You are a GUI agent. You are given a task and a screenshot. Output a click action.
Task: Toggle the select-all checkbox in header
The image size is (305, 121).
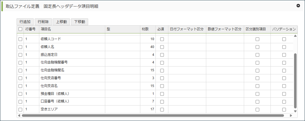20,29
